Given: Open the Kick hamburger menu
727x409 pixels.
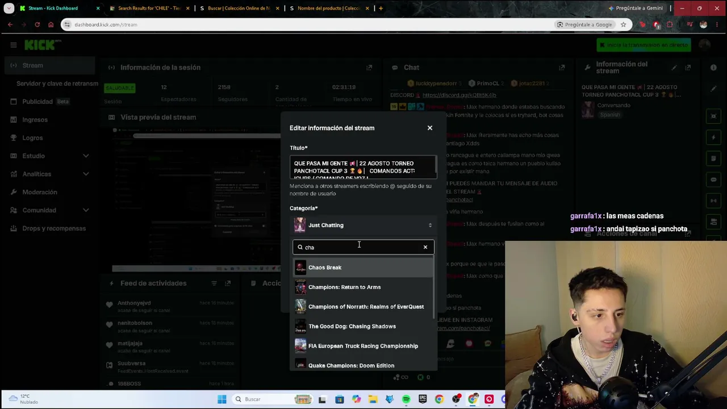Looking at the screenshot, I should (13, 45).
